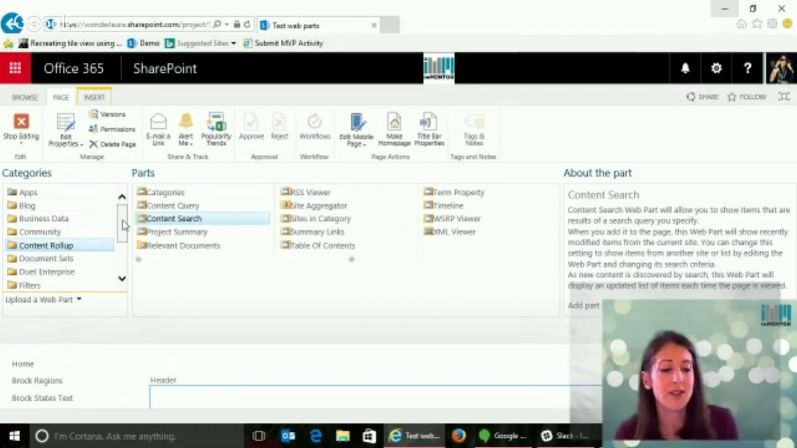Viewport: 797px width, 448px height.
Task: Open Popularity Trends
Action: pyautogui.click(x=216, y=130)
